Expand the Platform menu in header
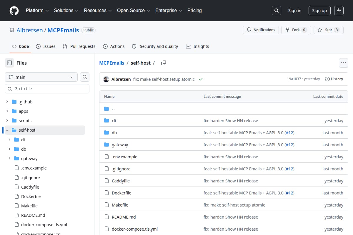353x235 pixels. coord(37,11)
